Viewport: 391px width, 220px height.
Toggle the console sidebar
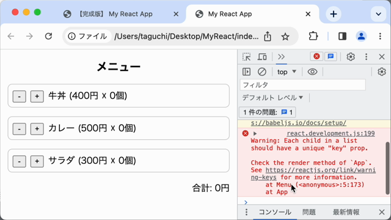(246, 72)
